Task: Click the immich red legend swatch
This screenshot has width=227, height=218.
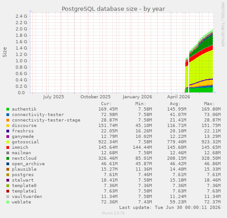Action: coord(8,147)
